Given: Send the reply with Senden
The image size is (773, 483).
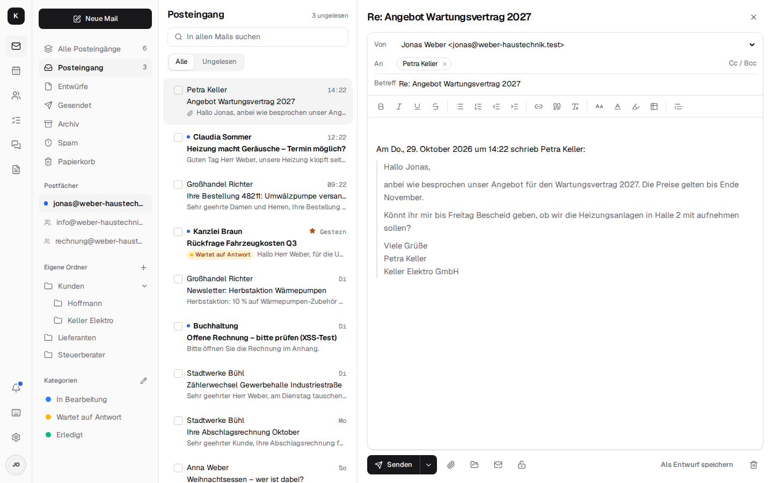Looking at the screenshot, I should pyautogui.click(x=393, y=465).
